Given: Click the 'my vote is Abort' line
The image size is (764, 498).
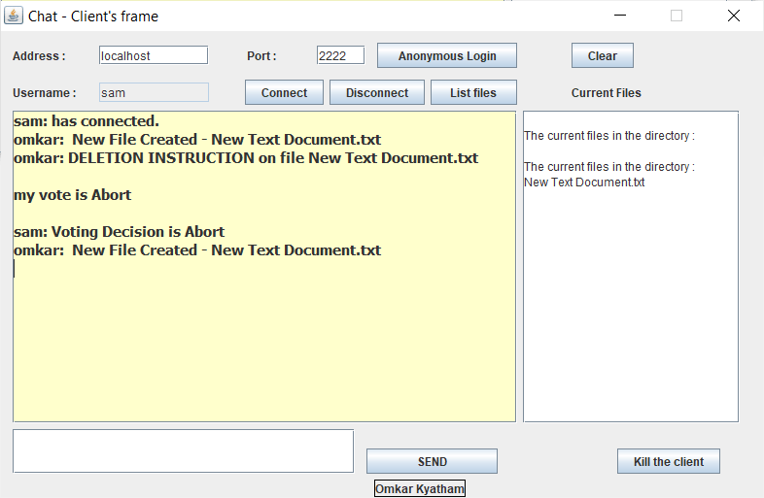Looking at the screenshot, I should click(72, 195).
